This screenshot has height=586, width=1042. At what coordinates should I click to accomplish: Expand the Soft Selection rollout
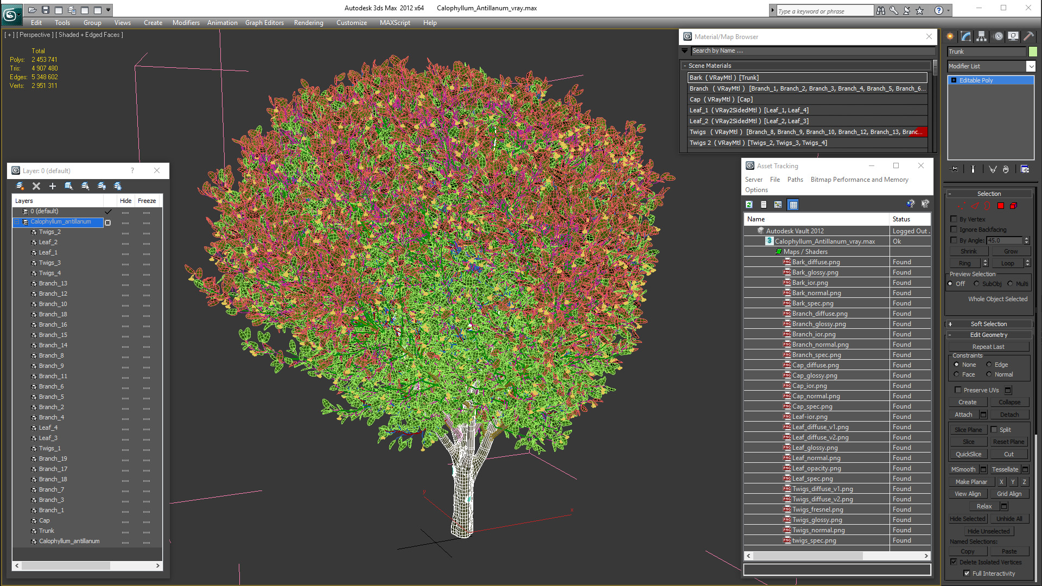pos(989,324)
